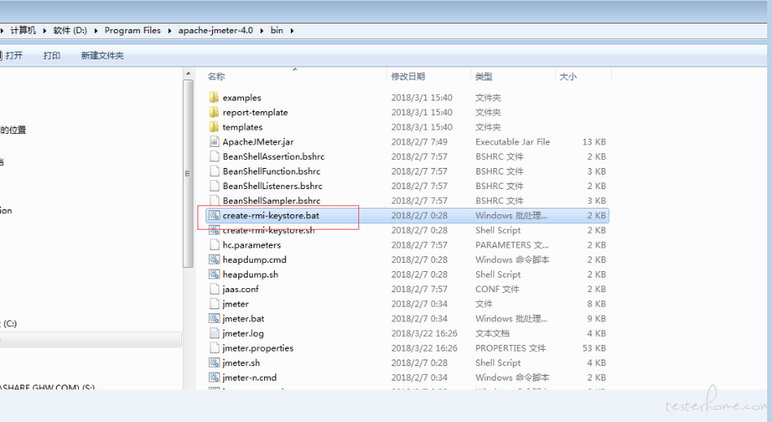Sort files by 名称 column header
Image resolution: width=772 pixels, height=422 pixels.
tap(216, 76)
